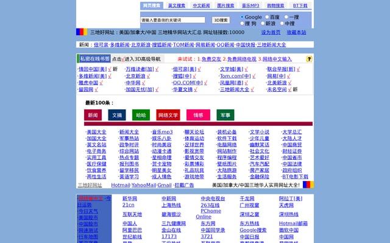Open the crimson 新闻 category button
This screenshot has width=390, height=243.
(93, 115)
